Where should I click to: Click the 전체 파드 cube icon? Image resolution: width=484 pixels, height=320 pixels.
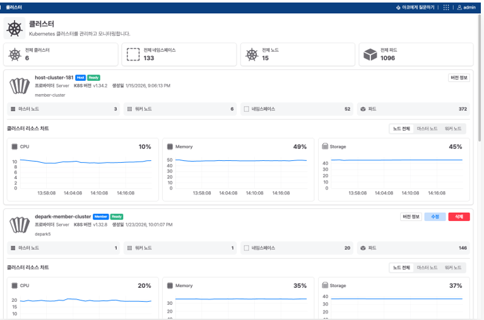tap(370, 55)
